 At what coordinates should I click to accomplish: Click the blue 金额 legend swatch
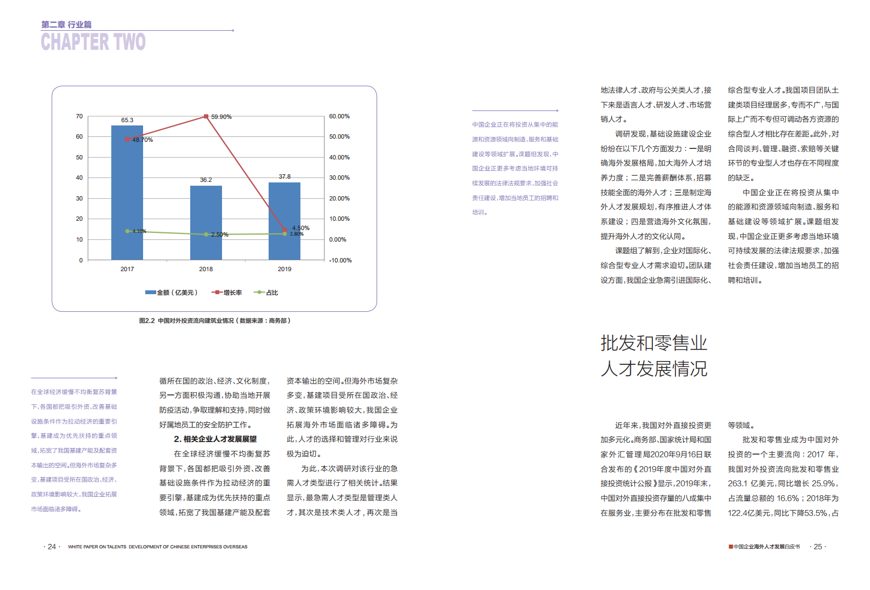point(151,293)
